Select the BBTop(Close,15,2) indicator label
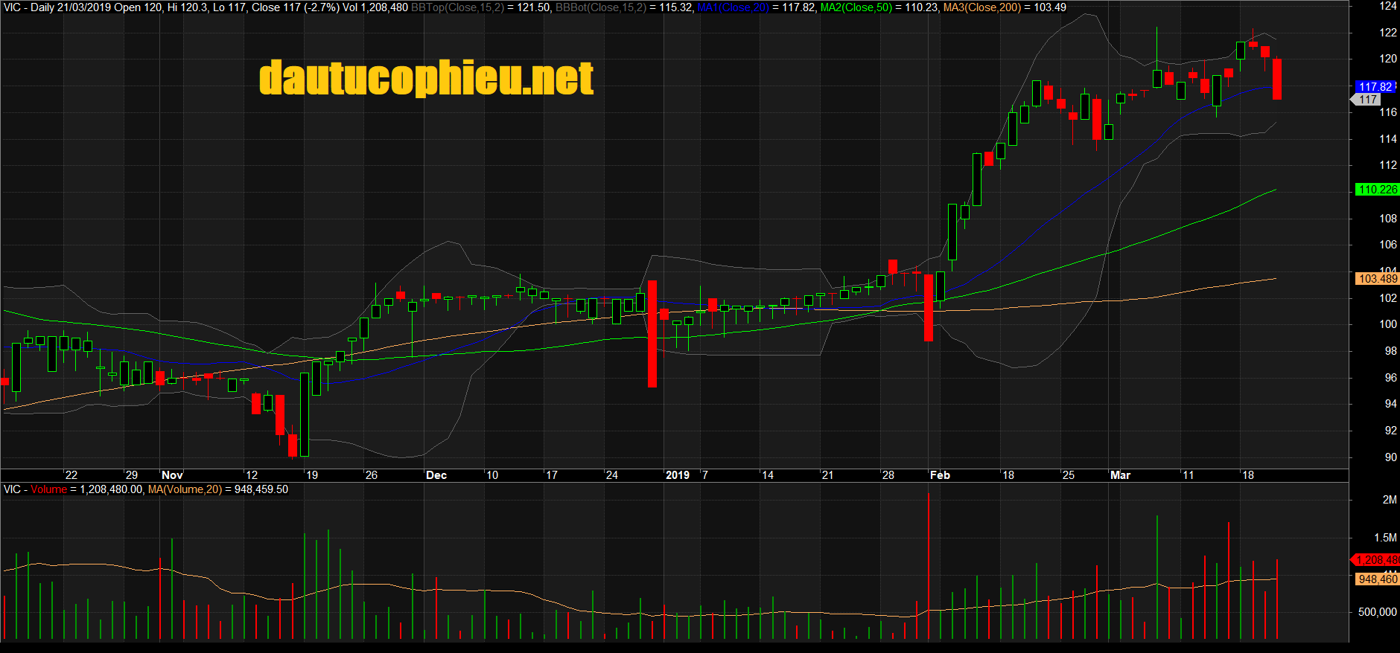 [457, 7]
